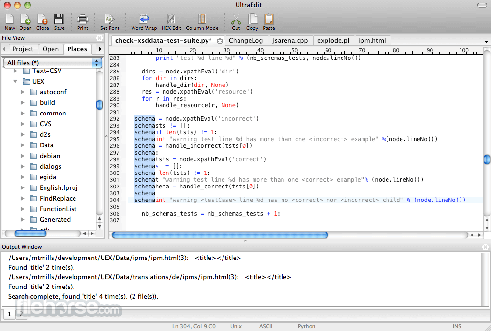Click the file tree scroll down arrow
The image size is (491, 331).
(x=99, y=227)
